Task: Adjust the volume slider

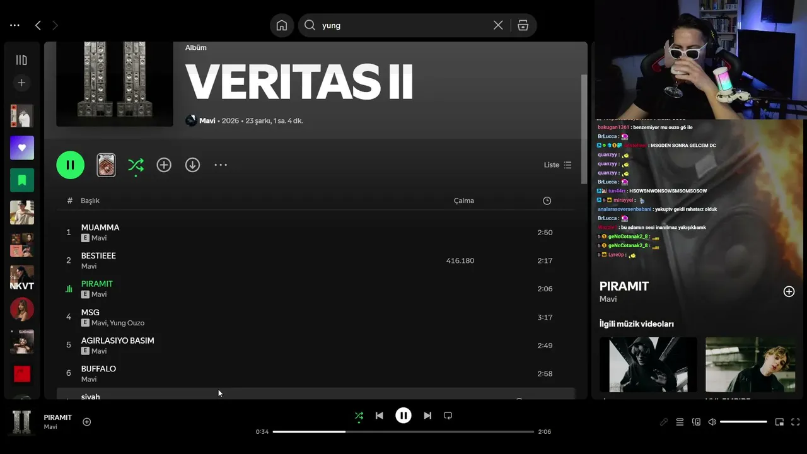Action: 743,422
